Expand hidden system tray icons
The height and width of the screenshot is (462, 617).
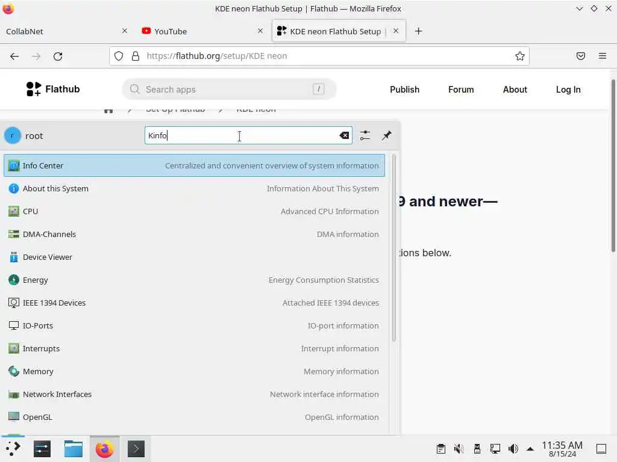pos(530,449)
